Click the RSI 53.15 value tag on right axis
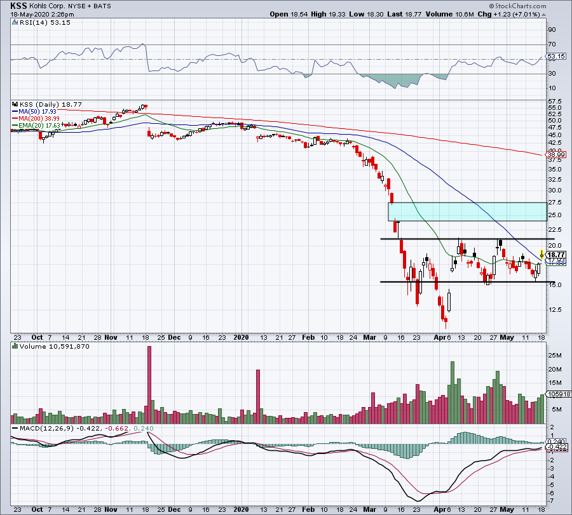This screenshot has height=515, width=572. (556, 57)
